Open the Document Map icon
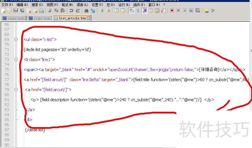Image resolution: width=252 pixels, height=148 pixels. click(x=157, y=11)
